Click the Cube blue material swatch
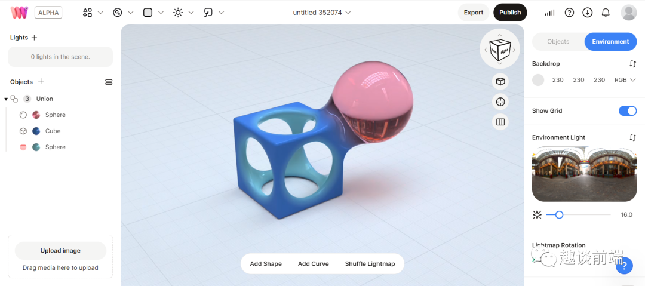Viewport: 645px width, 286px height. coord(36,131)
